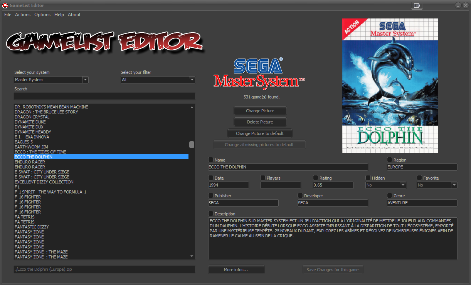471x285 pixels.
Task: Open the Options menu
Action: tap(42, 15)
